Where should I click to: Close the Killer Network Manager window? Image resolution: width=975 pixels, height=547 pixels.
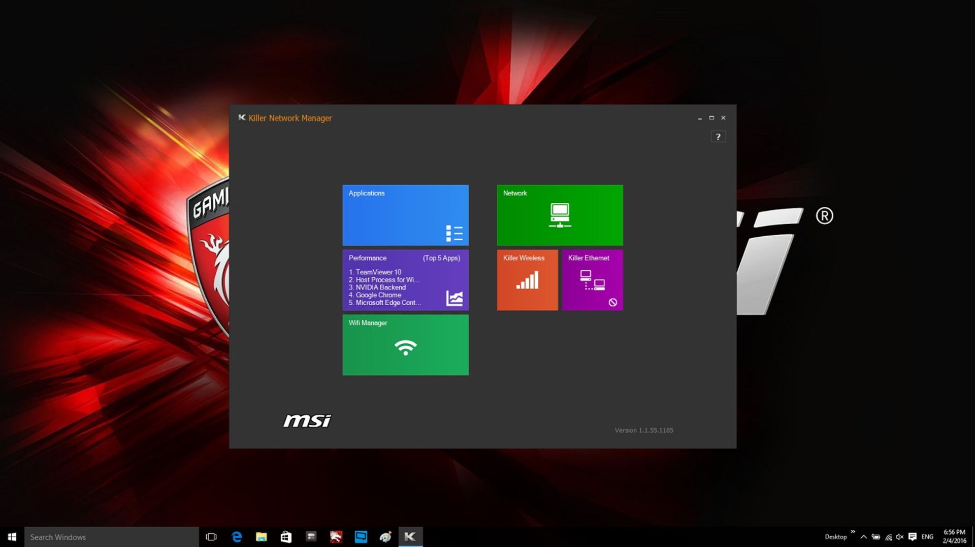pos(723,118)
